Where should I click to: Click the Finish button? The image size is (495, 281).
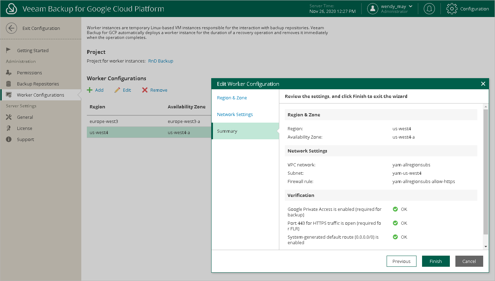click(436, 261)
